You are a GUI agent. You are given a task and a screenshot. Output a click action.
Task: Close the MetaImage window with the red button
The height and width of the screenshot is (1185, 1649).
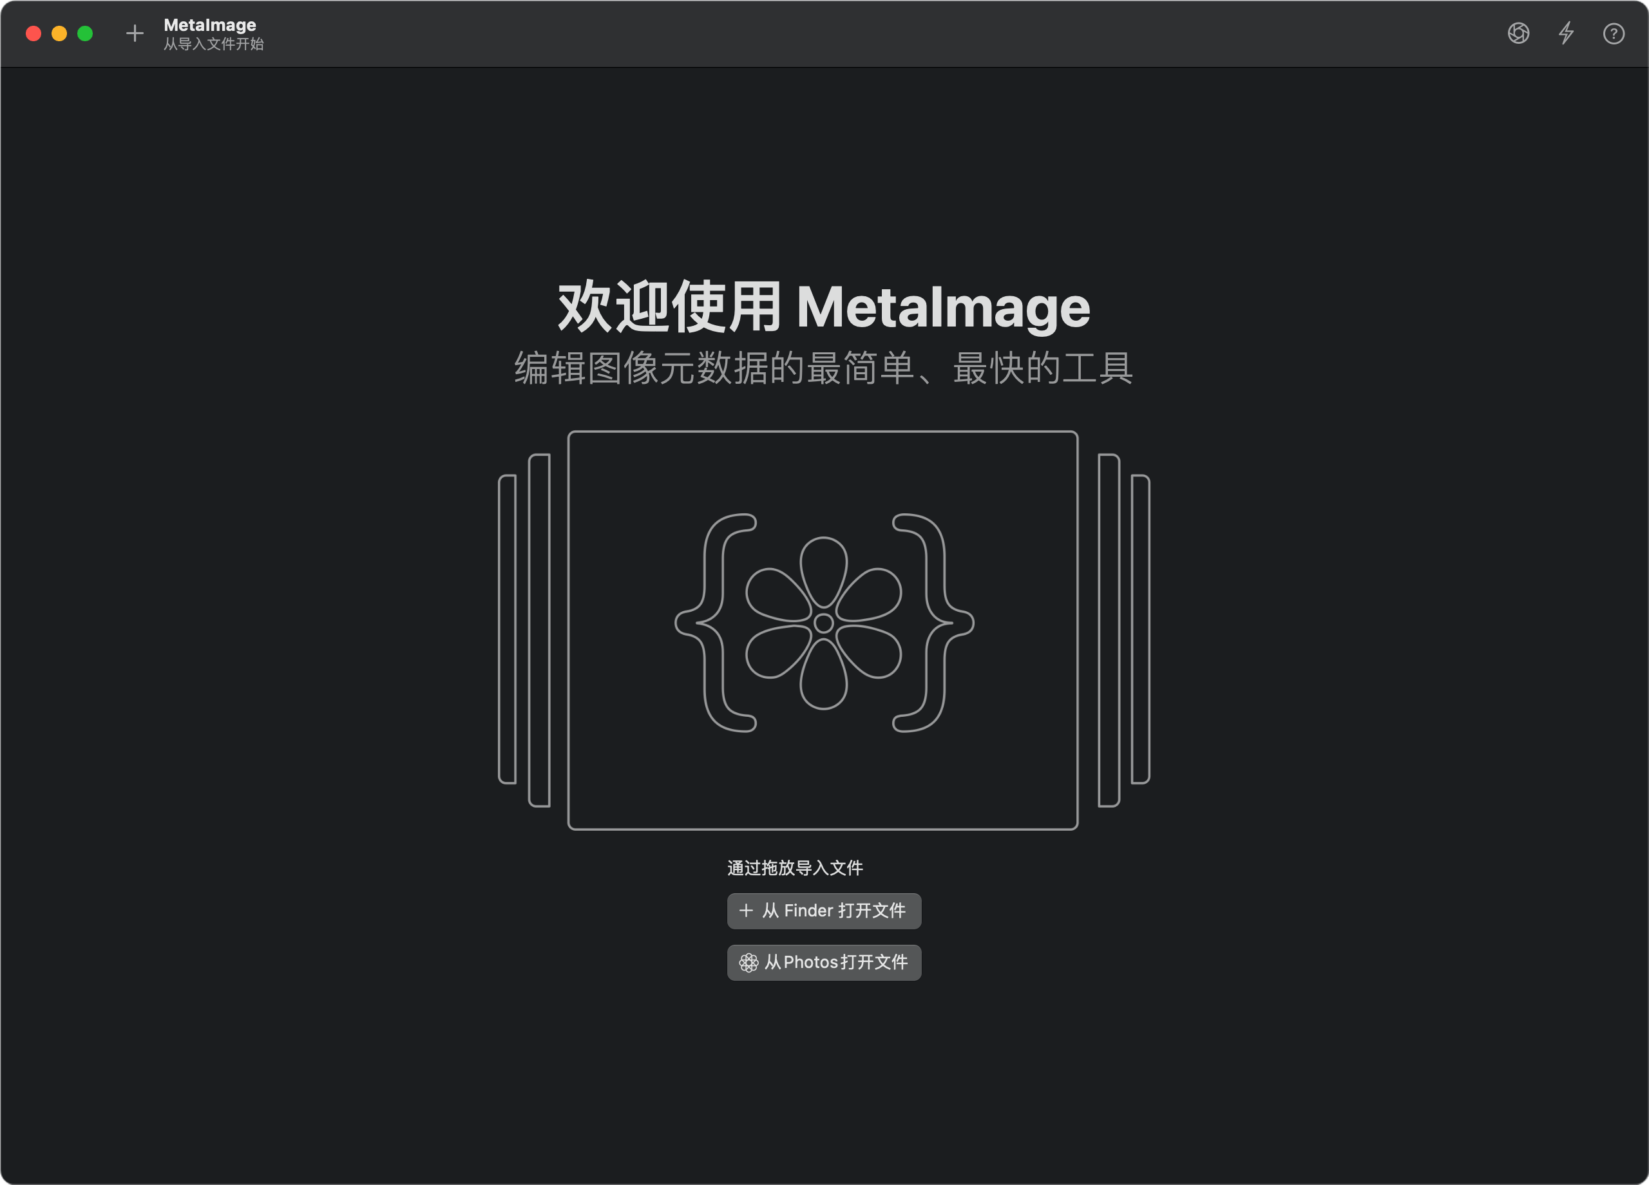(x=33, y=33)
